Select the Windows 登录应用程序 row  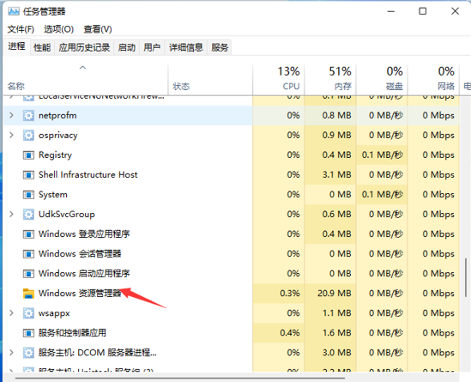point(128,233)
